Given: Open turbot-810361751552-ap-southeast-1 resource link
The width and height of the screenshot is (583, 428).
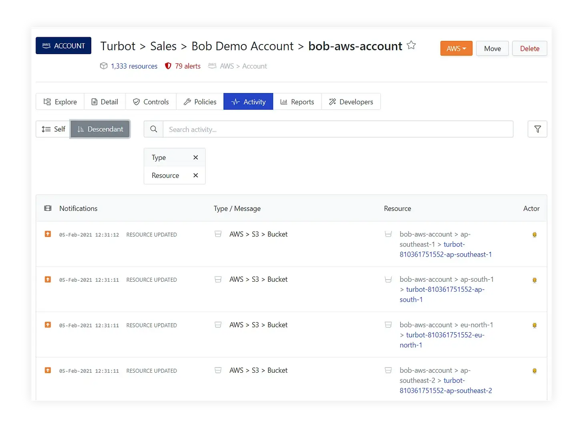Looking at the screenshot, I should [446, 249].
